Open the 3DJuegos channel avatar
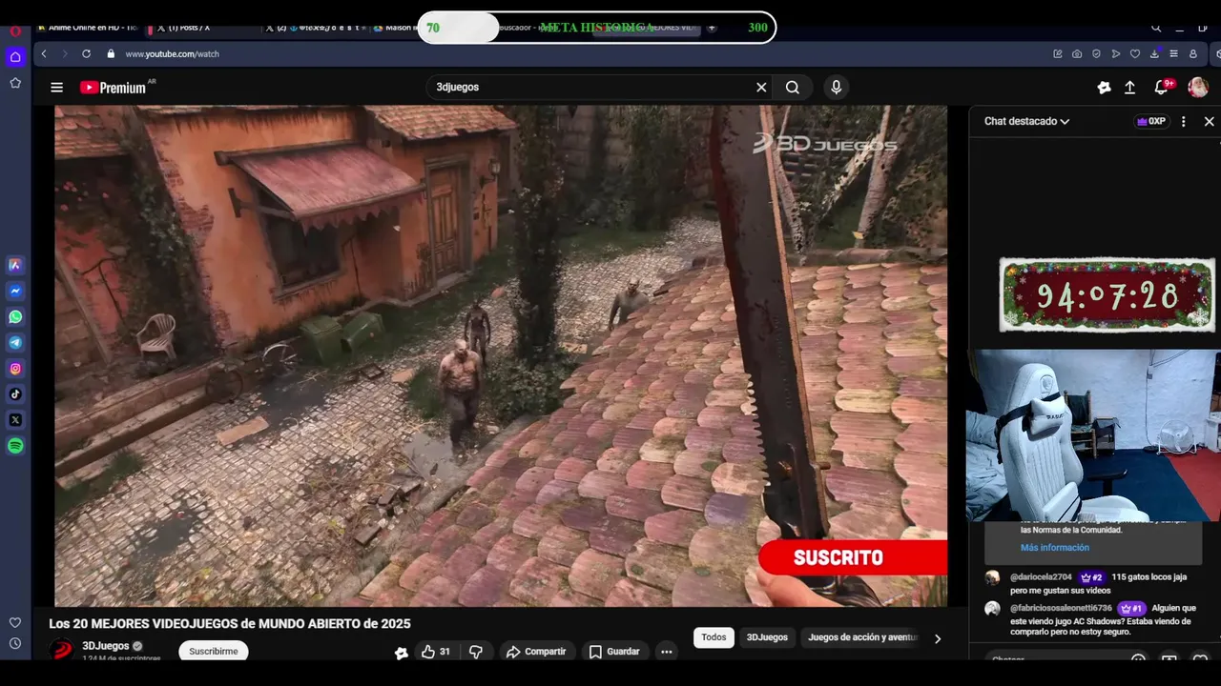Screen dimensions: 1221x686 (x=62, y=650)
